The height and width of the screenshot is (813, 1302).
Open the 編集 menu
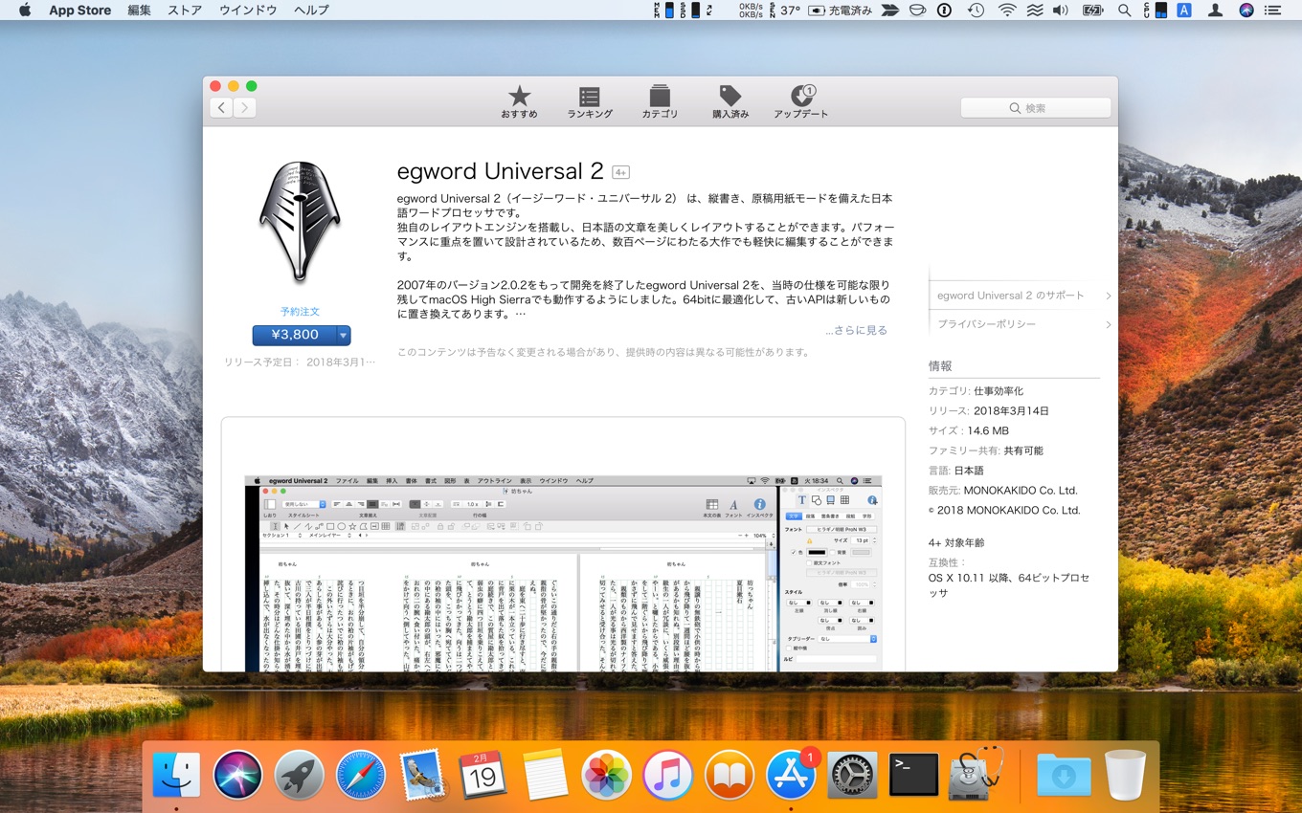tap(139, 11)
